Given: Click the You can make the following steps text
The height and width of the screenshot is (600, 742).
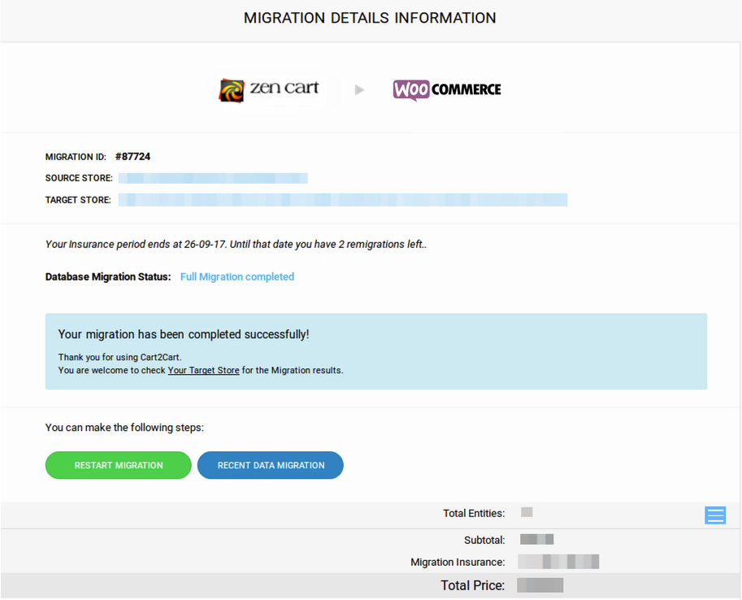Looking at the screenshot, I should click(124, 427).
